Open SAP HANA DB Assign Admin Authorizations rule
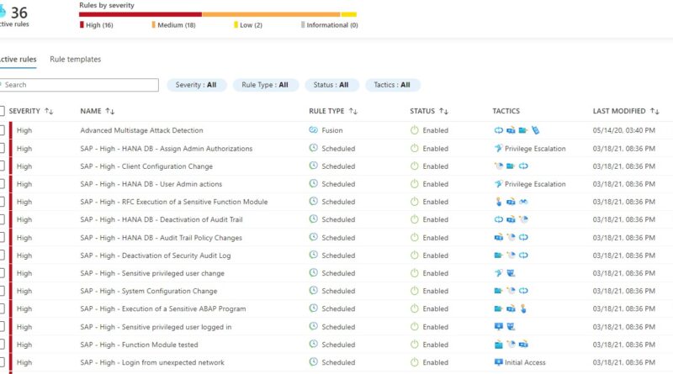 pyautogui.click(x=166, y=149)
